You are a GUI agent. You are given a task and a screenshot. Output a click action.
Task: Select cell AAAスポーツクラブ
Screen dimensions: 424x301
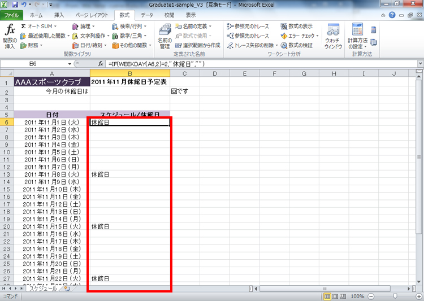(52, 82)
